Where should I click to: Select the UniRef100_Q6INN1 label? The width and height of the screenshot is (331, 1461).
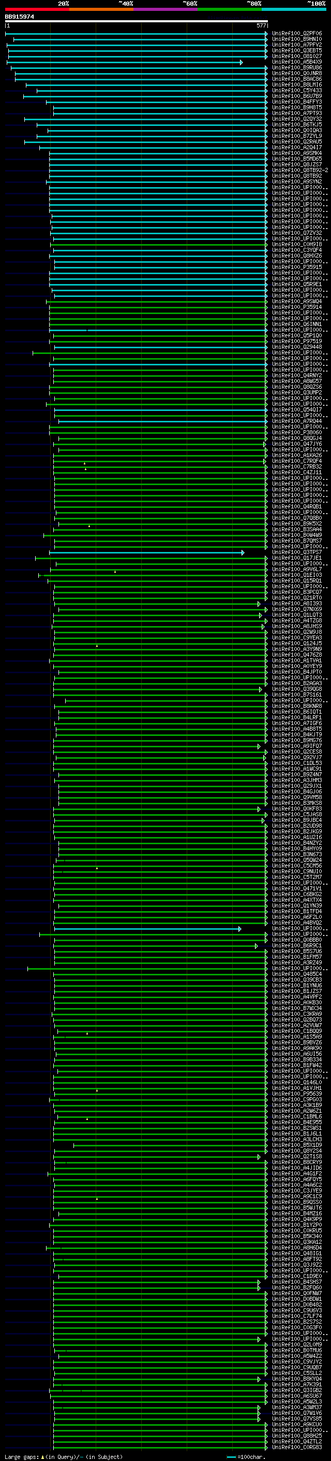[x=297, y=324]
